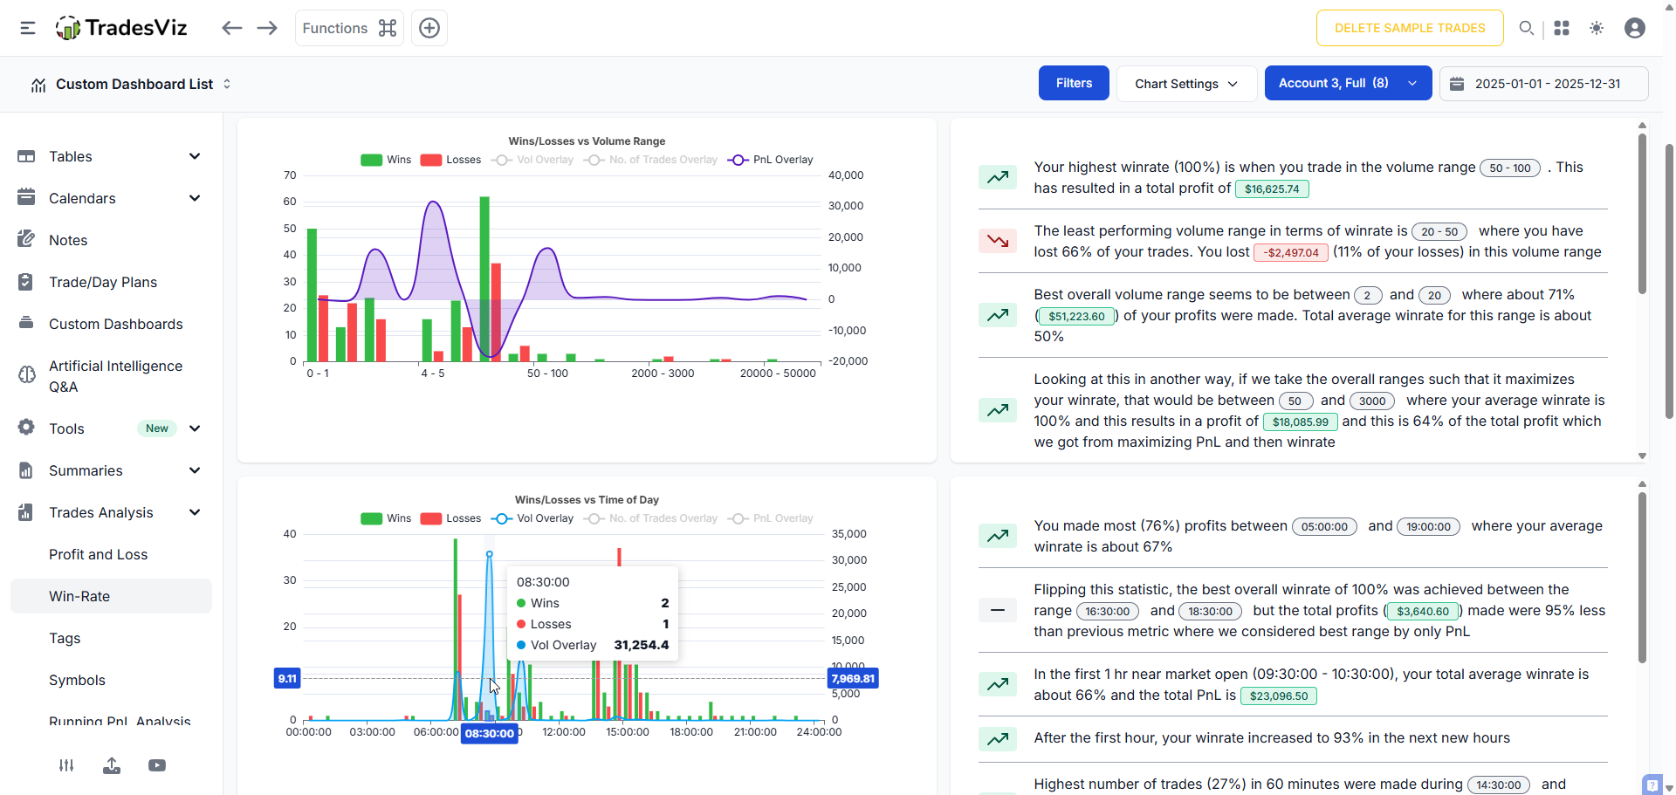Click the calendar icon in date range

[1456, 84]
